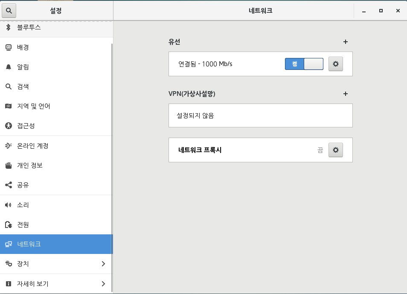Toggle the wired connection switch off
The image size is (407, 294).
point(304,64)
